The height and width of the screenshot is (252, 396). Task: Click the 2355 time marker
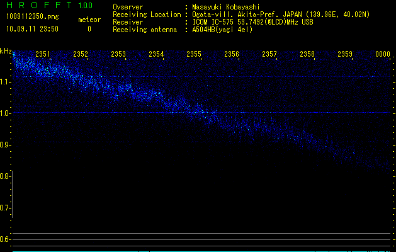194,54
